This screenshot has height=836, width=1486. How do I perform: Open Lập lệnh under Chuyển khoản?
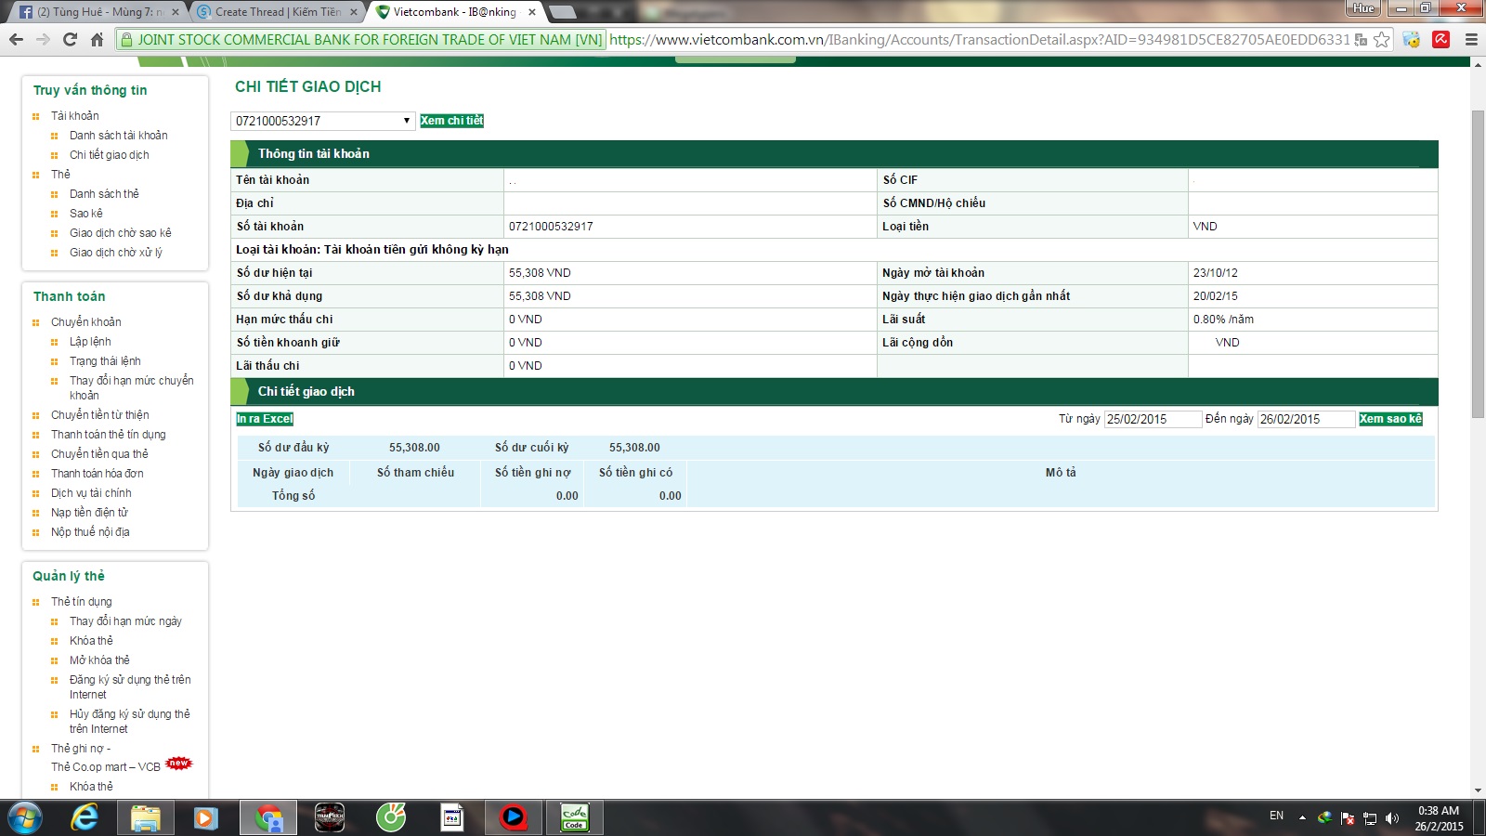90,342
